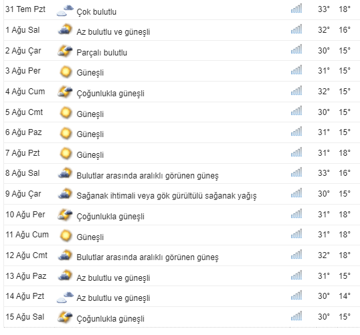360x335 pixels.
Task: Select the date text '8 Ağu Sal'
Action: pyautogui.click(x=23, y=173)
